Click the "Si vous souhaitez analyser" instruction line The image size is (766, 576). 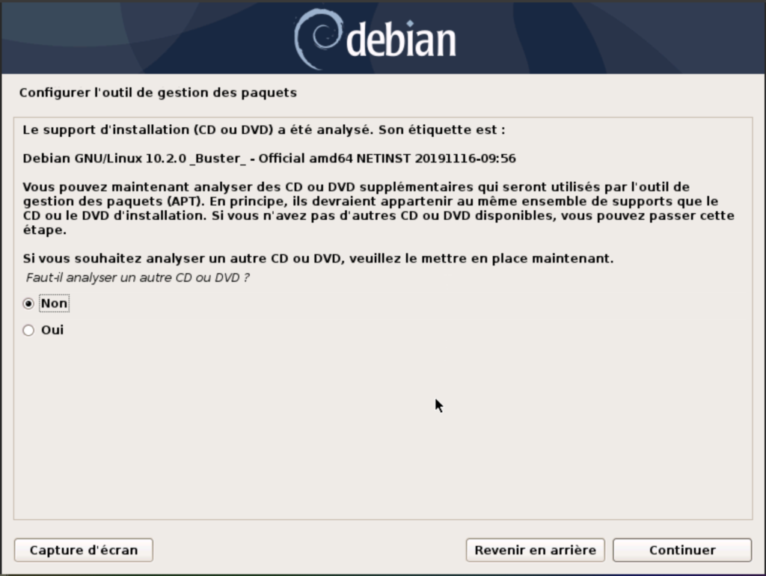point(318,258)
